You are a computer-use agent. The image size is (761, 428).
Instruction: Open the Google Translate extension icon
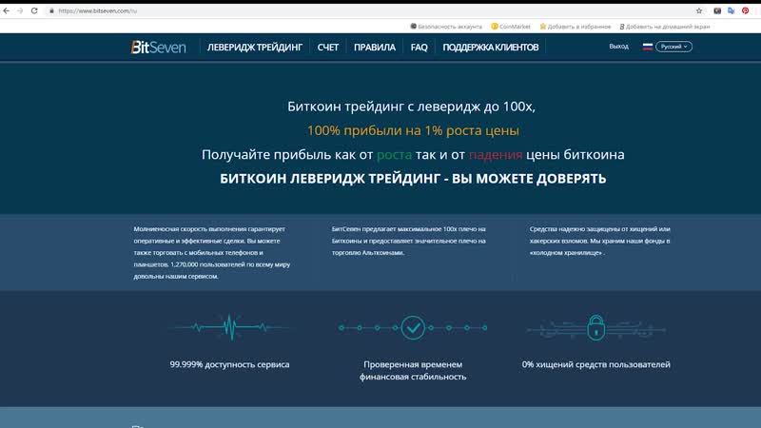(x=731, y=10)
